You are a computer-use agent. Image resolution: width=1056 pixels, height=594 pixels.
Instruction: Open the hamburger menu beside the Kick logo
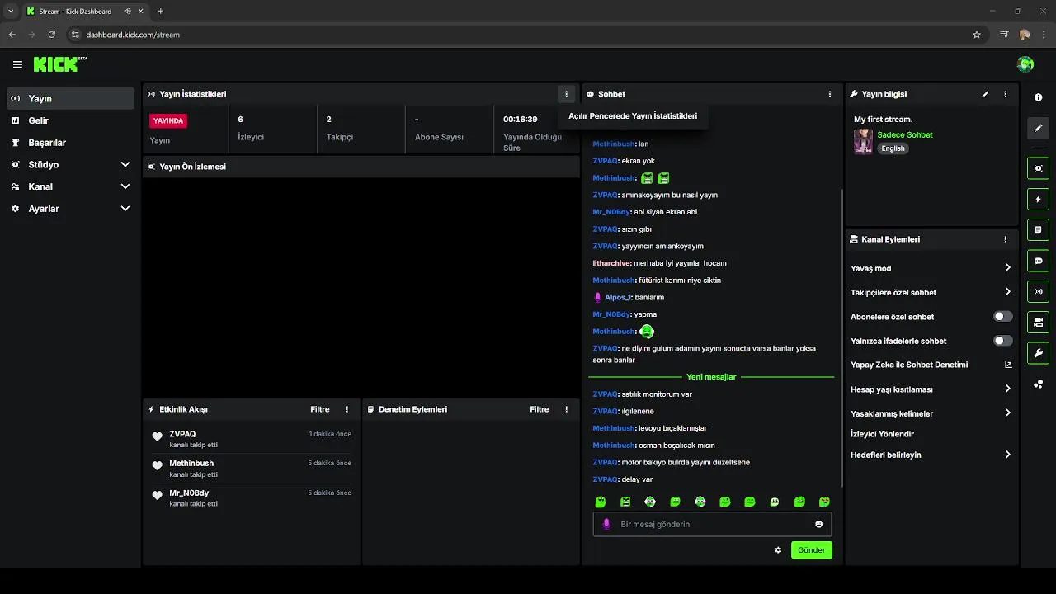pos(17,64)
